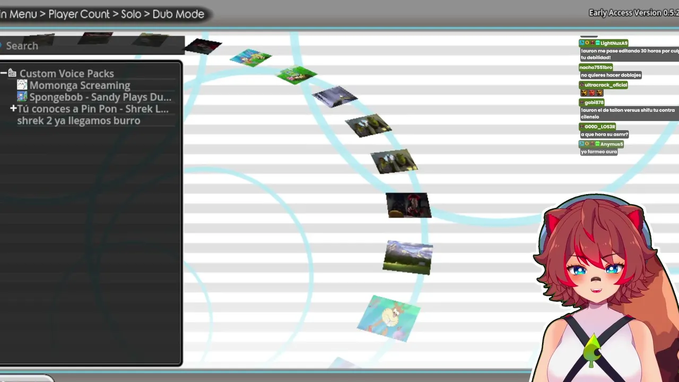Click chat username Anymus5
The width and height of the screenshot is (679, 382).
point(612,144)
